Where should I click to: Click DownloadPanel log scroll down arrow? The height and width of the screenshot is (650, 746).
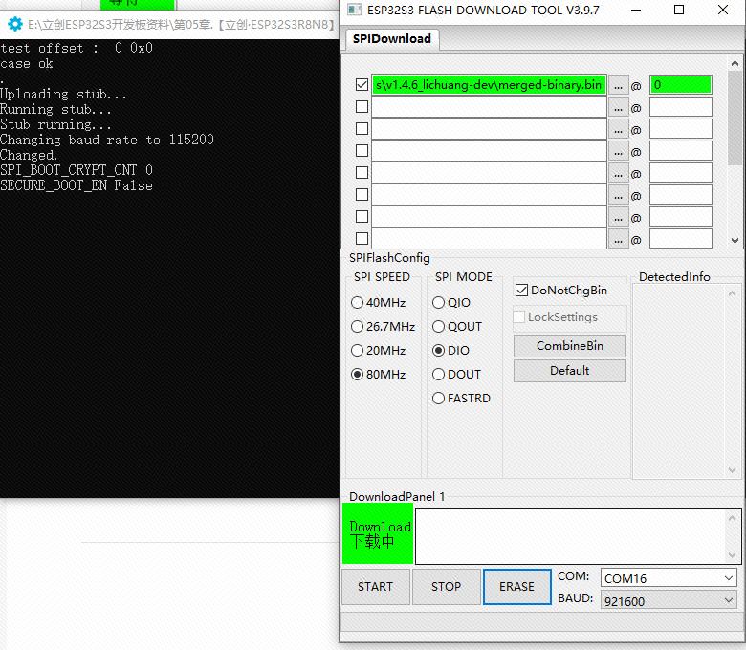pyautogui.click(x=733, y=555)
